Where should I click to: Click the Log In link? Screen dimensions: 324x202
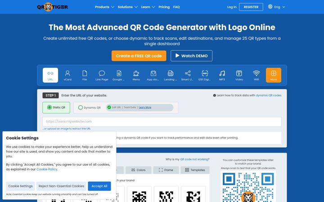[x=232, y=7]
